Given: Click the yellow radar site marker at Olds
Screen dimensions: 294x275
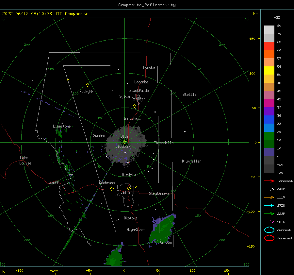Looking at the screenshot, I should pyautogui.click(x=125, y=142).
